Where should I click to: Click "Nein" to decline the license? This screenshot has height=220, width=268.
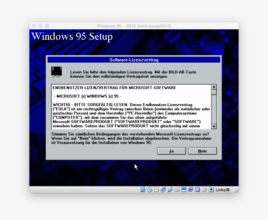pos(202,151)
